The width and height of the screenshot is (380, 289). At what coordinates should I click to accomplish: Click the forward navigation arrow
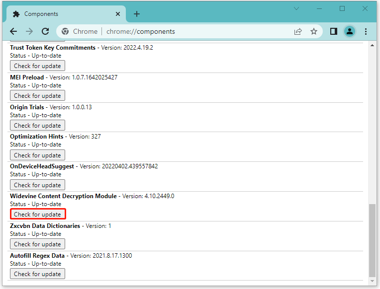(x=29, y=31)
